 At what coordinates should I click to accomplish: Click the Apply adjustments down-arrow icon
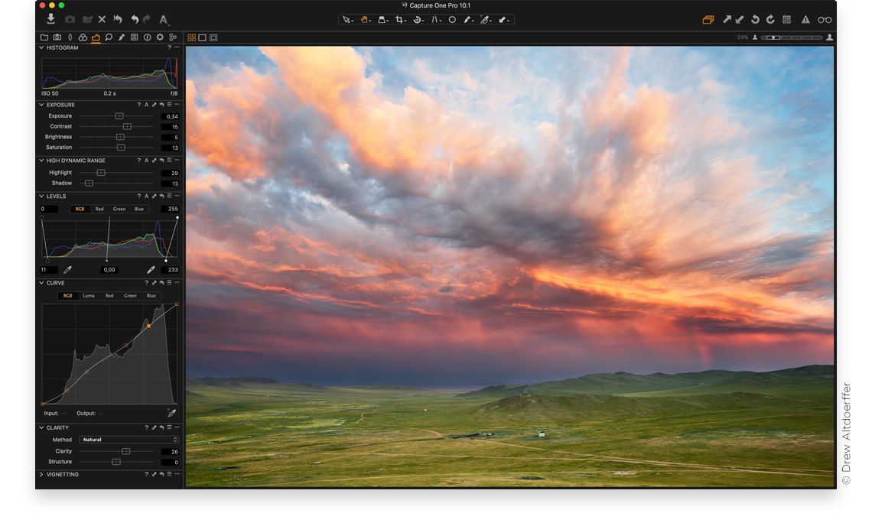(x=740, y=19)
